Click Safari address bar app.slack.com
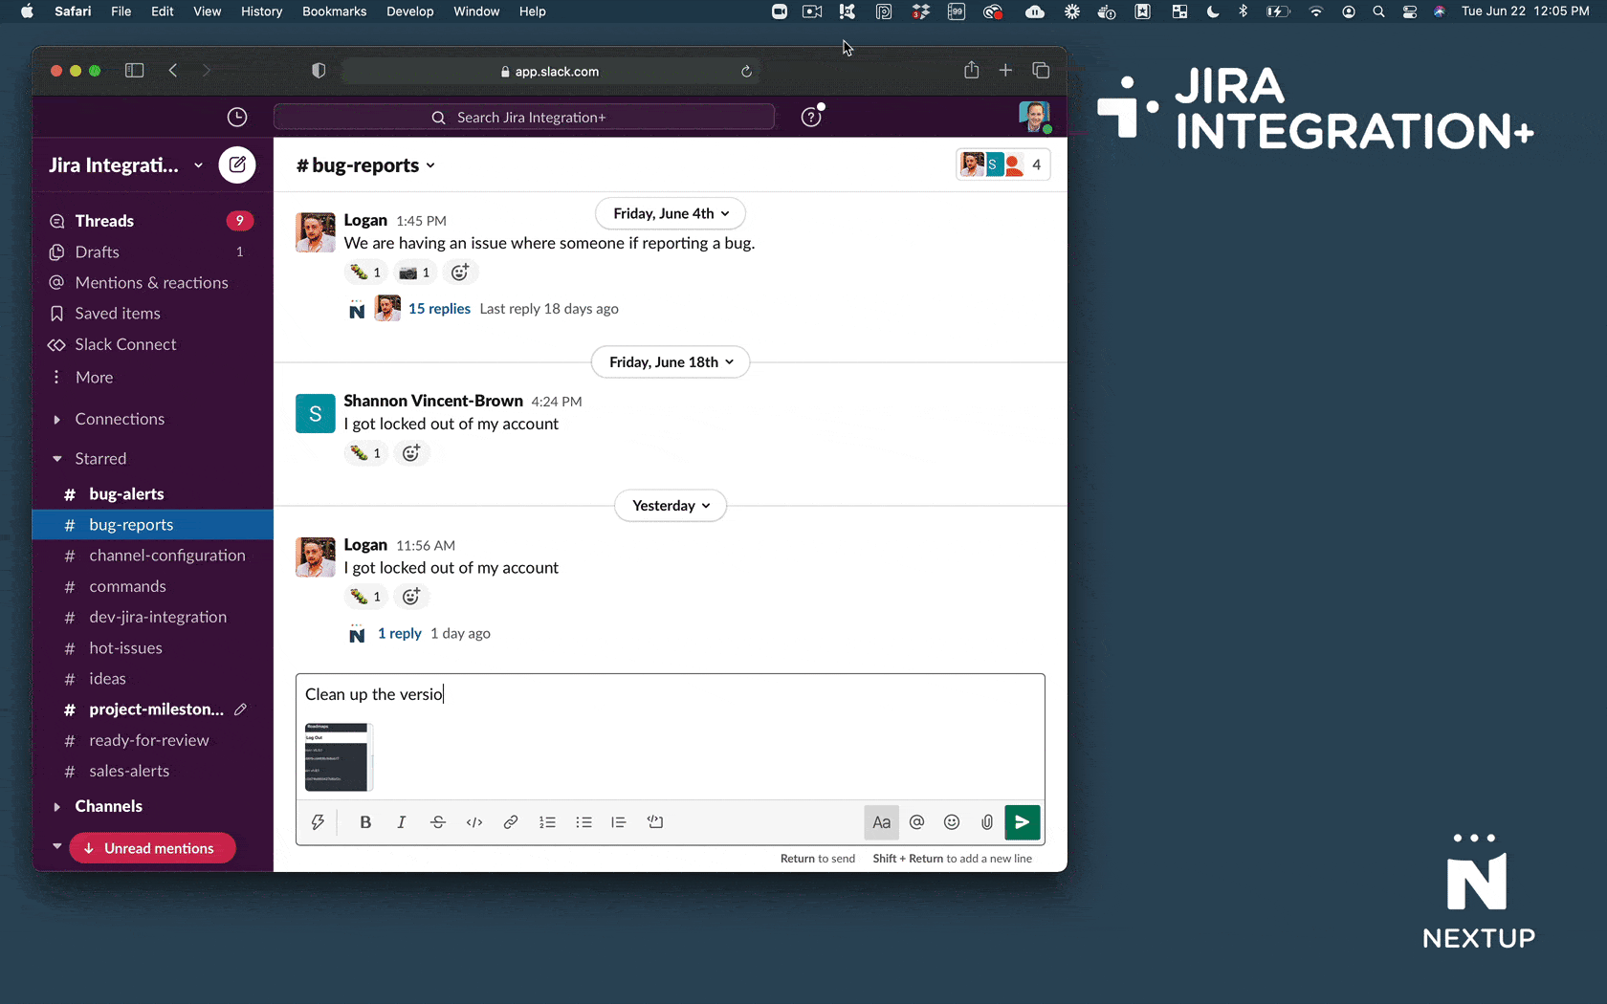Image resolution: width=1607 pixels, height=1004 pixels. pyautogui.click(x=550, y=72)
